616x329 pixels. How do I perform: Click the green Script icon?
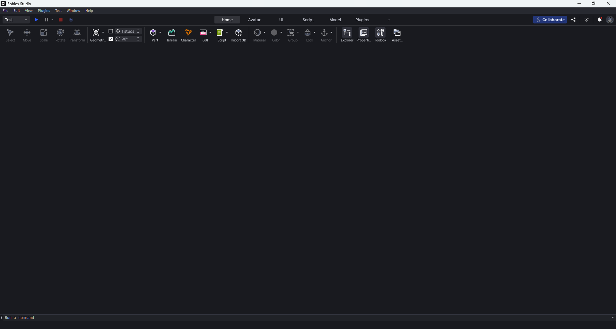pos(220,32)
